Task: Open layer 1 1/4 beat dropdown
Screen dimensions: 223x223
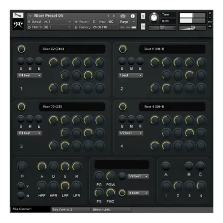Action: (30, 75)
